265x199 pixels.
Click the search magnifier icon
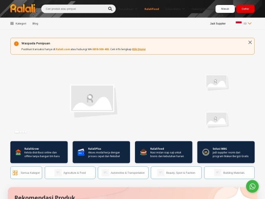(x=110, y=9)
